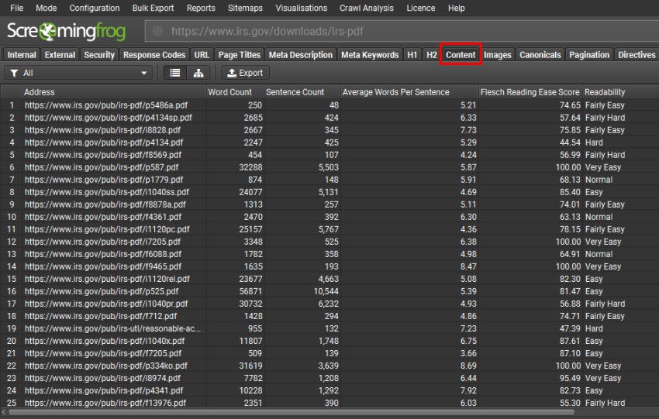This screenshot has width=659, height=419.
Task: Sort by Sentence Count column header
Action: pos(302,92)
